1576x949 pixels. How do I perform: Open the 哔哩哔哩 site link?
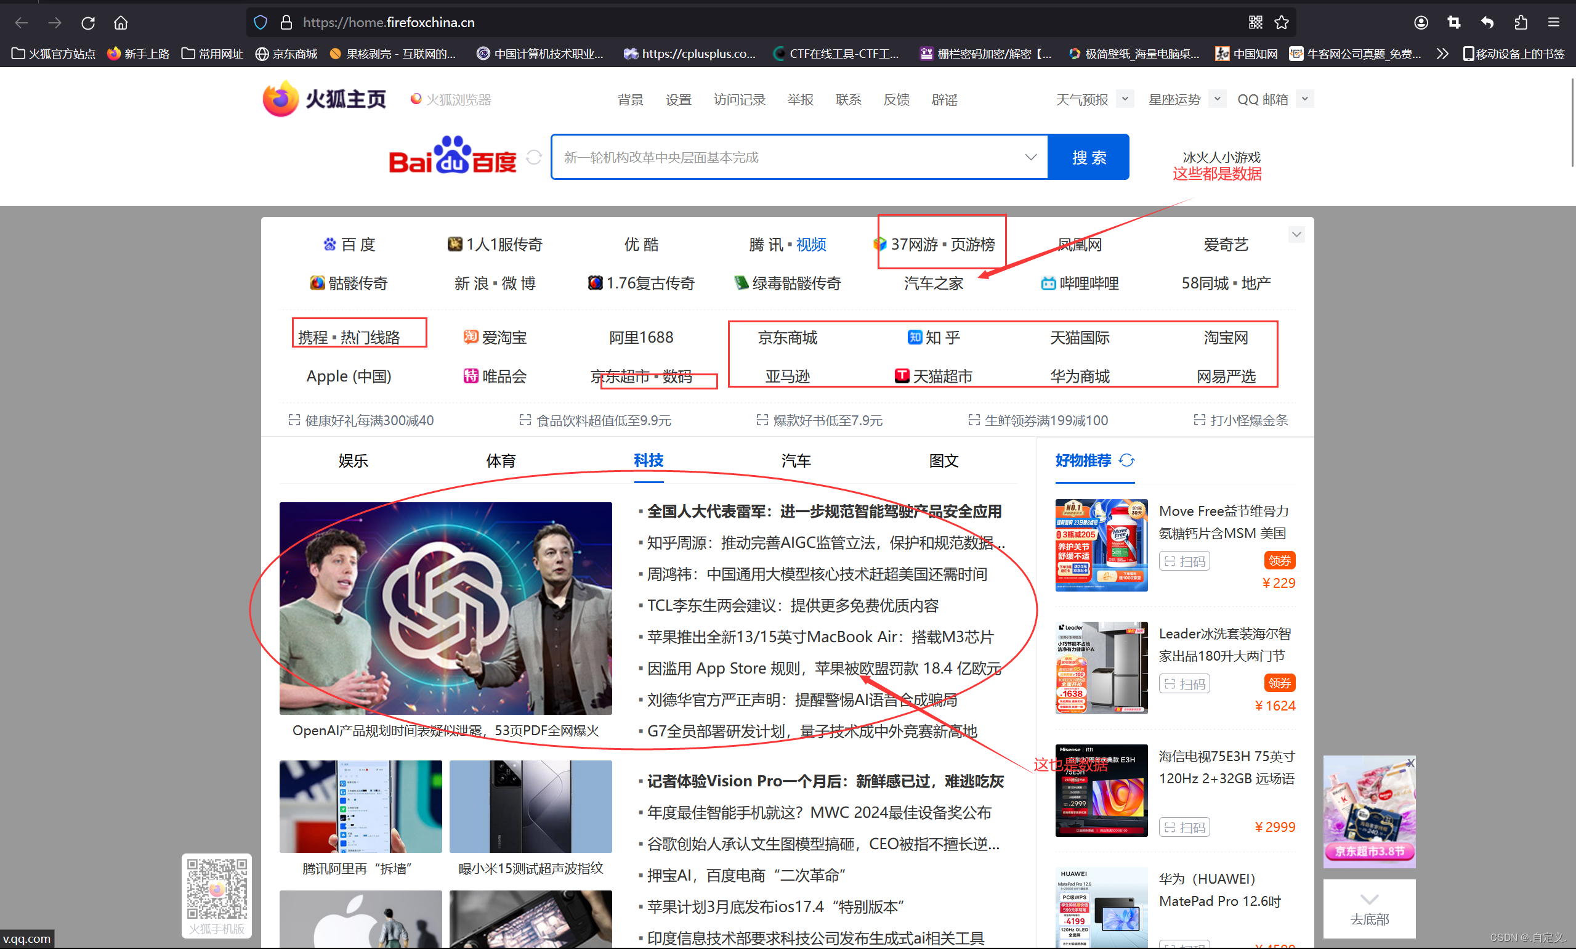click(1080, 283)
